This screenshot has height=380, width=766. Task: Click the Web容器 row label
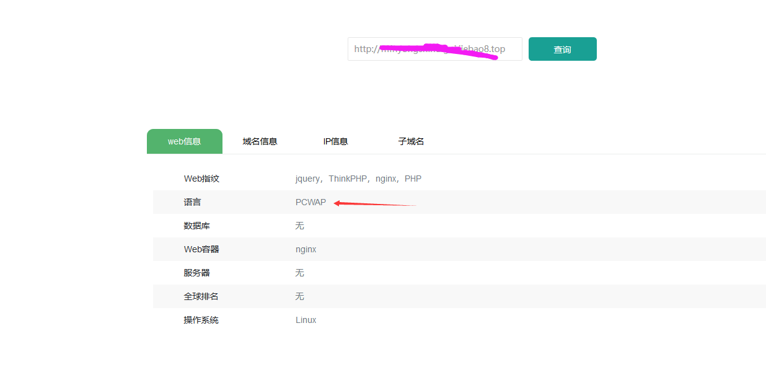point(201,249)
